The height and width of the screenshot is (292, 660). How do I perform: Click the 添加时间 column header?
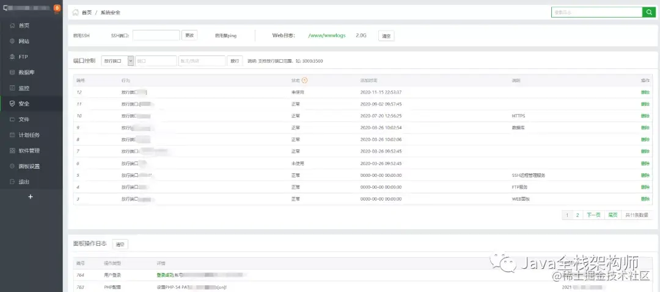coord(369,80)
